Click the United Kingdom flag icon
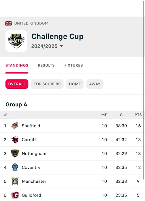 (x=9, y=23)
